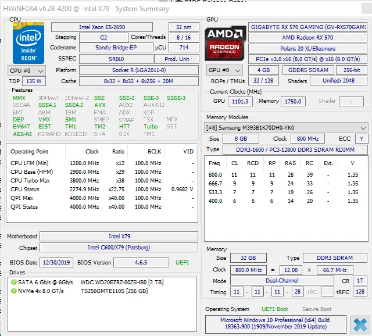Click the Unified: 2048 shaders field

click(x=338, y=81)
